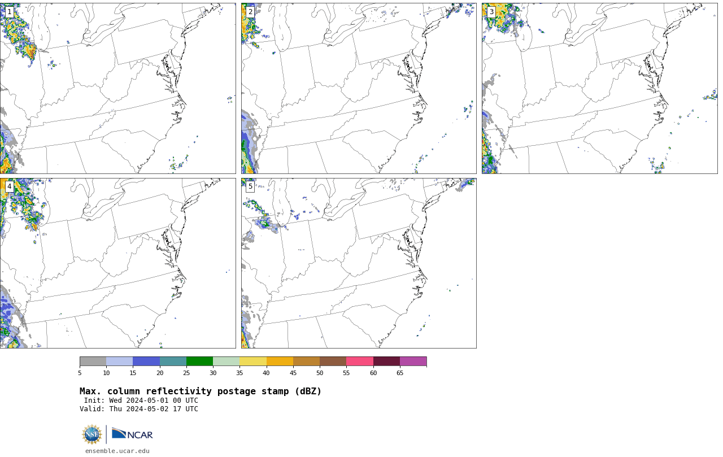723x457 pixels.
Task: Click the number 4 panel label
Action: (9, 186)
